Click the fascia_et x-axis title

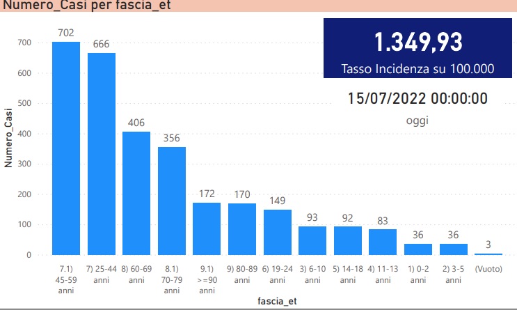277,300
